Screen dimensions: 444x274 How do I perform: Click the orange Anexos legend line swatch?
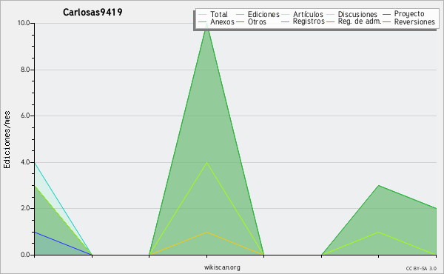(x=203, y=21)
